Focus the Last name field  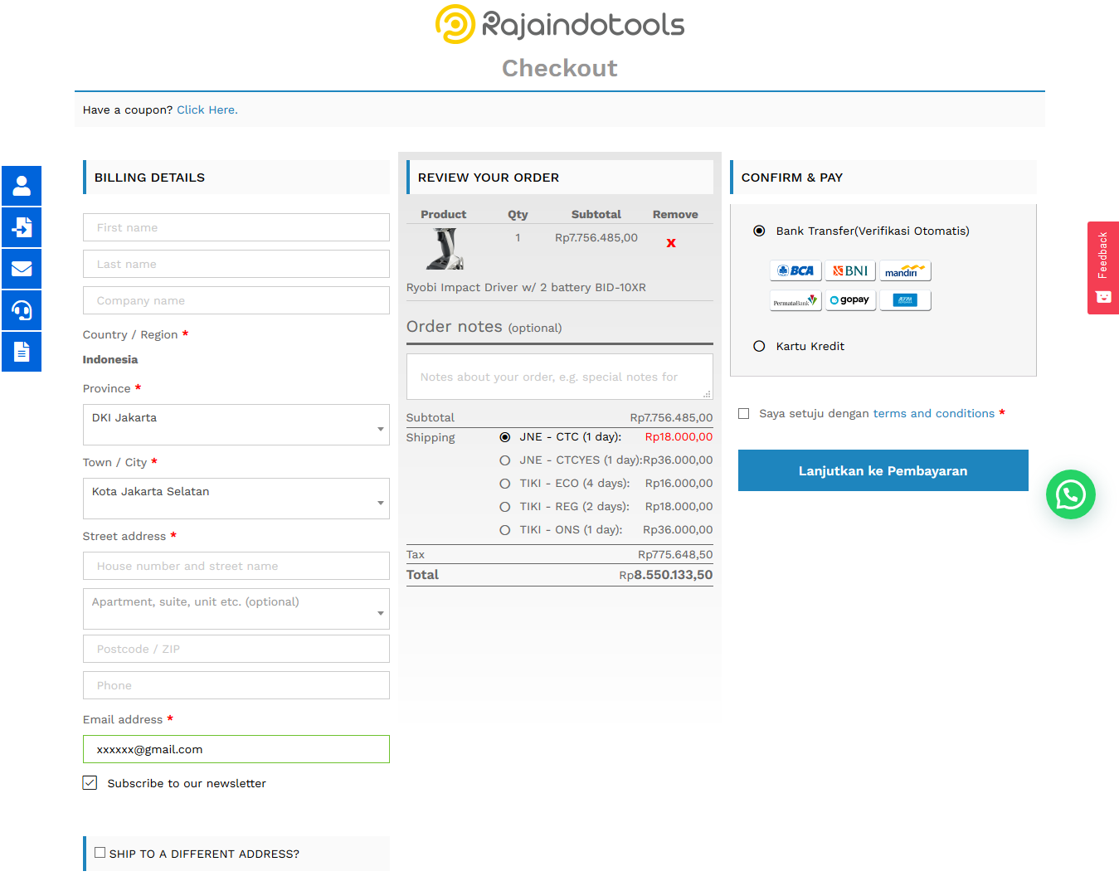click(x=236, y=264)
